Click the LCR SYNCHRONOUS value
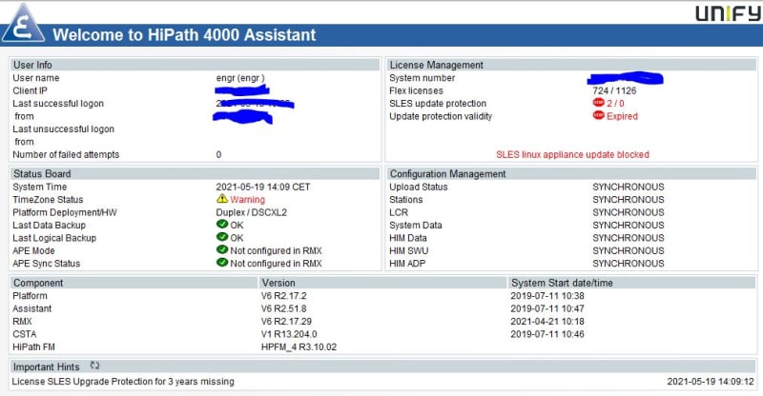Viewport: 763px width, 396px height. pyautogui.click(x=629, y=212)
